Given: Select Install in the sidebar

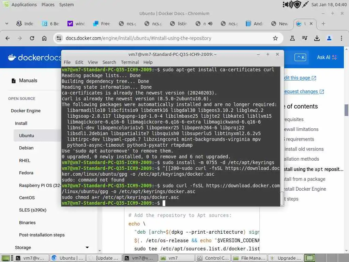Looking at the screenshot, I should (21, 123).
